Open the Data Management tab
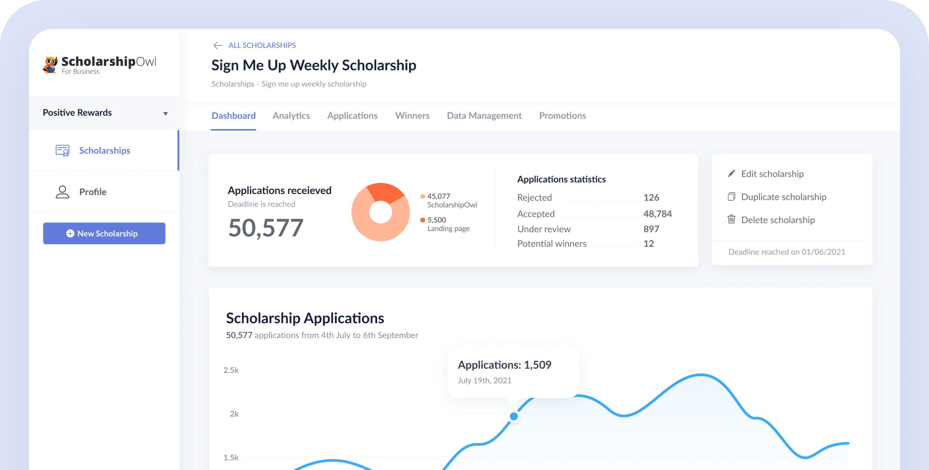Screen dimensions: 929x470 484,115
